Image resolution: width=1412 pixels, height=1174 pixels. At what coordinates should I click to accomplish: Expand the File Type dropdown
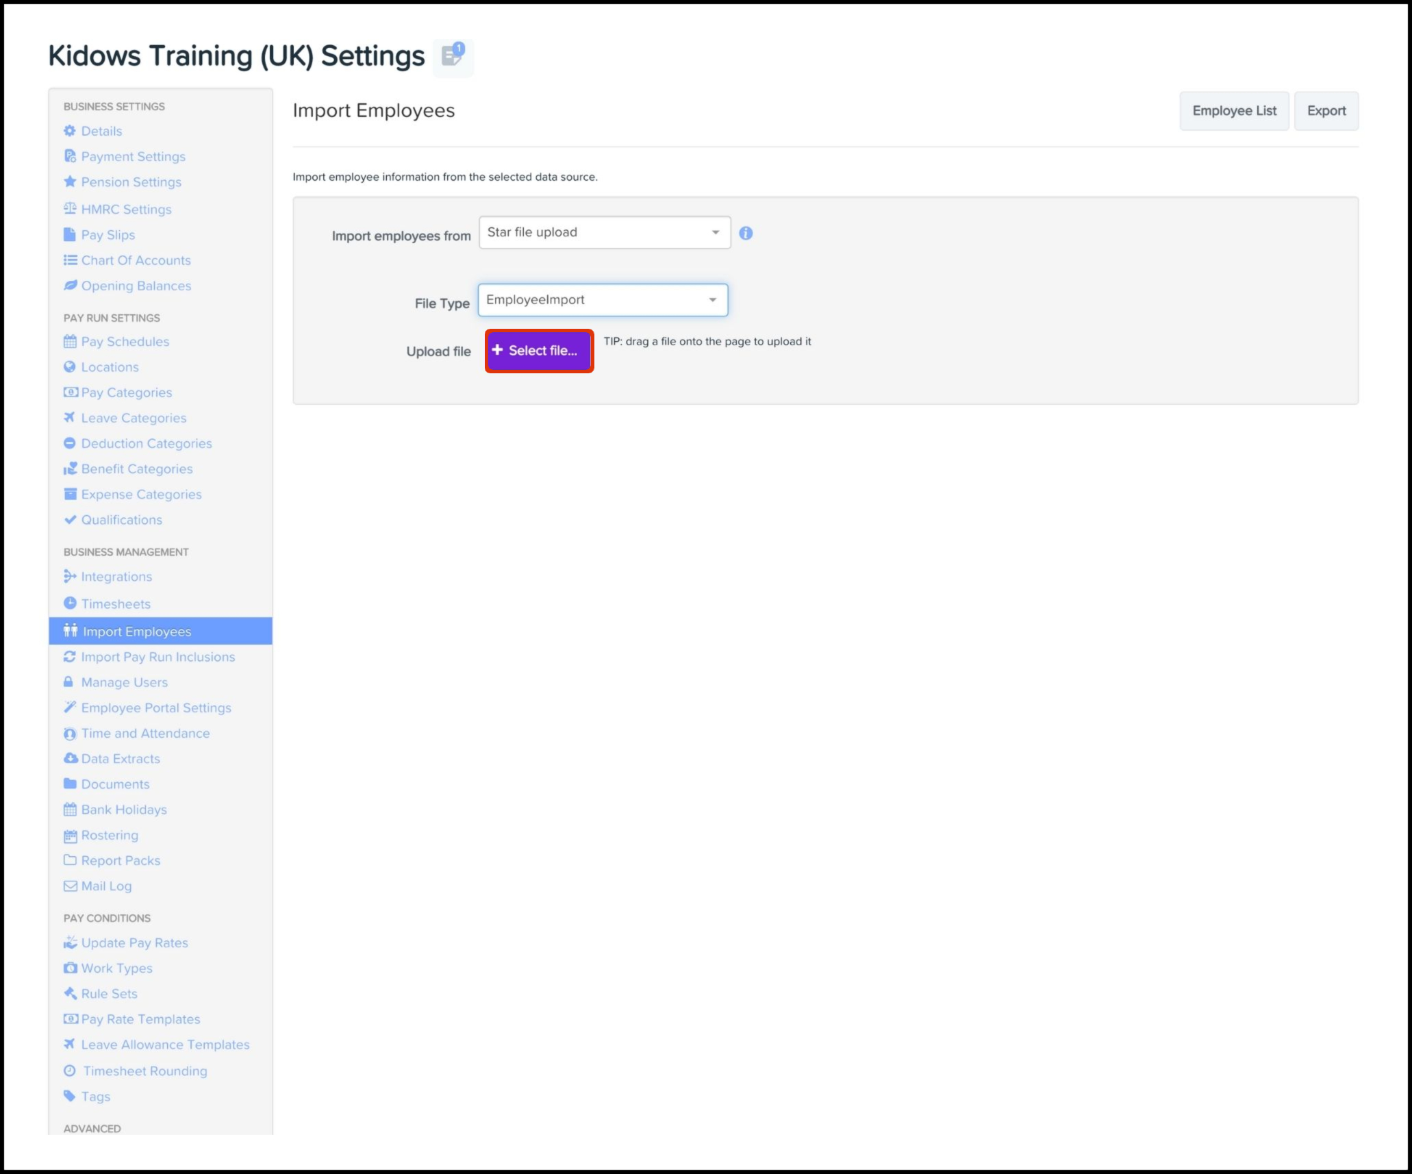tap(603, 300)
